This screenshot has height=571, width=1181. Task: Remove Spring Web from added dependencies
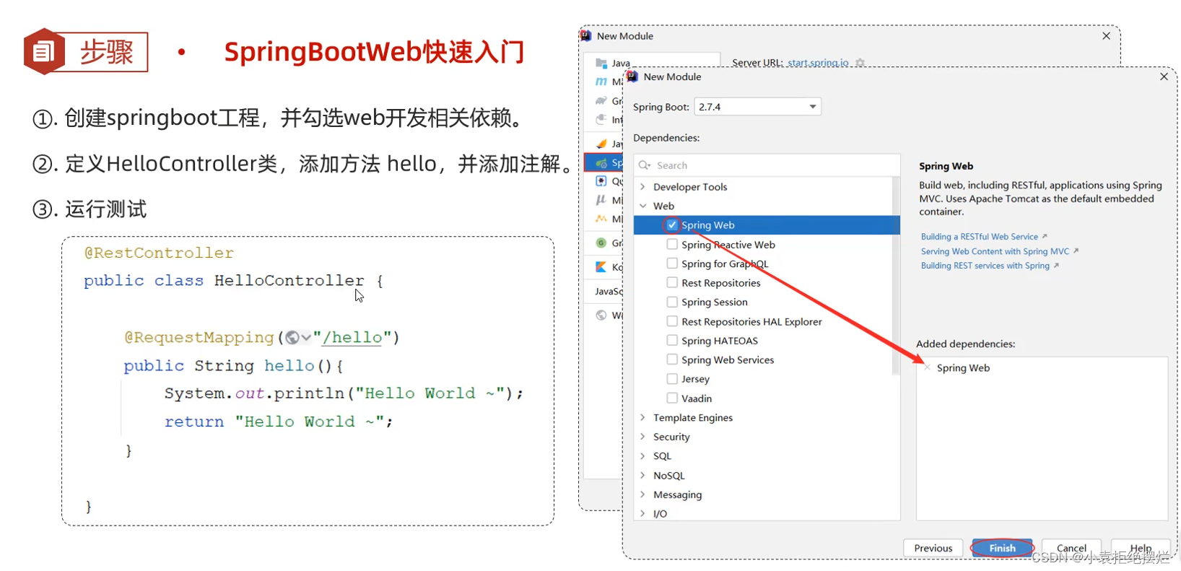[x=927, y=367]
